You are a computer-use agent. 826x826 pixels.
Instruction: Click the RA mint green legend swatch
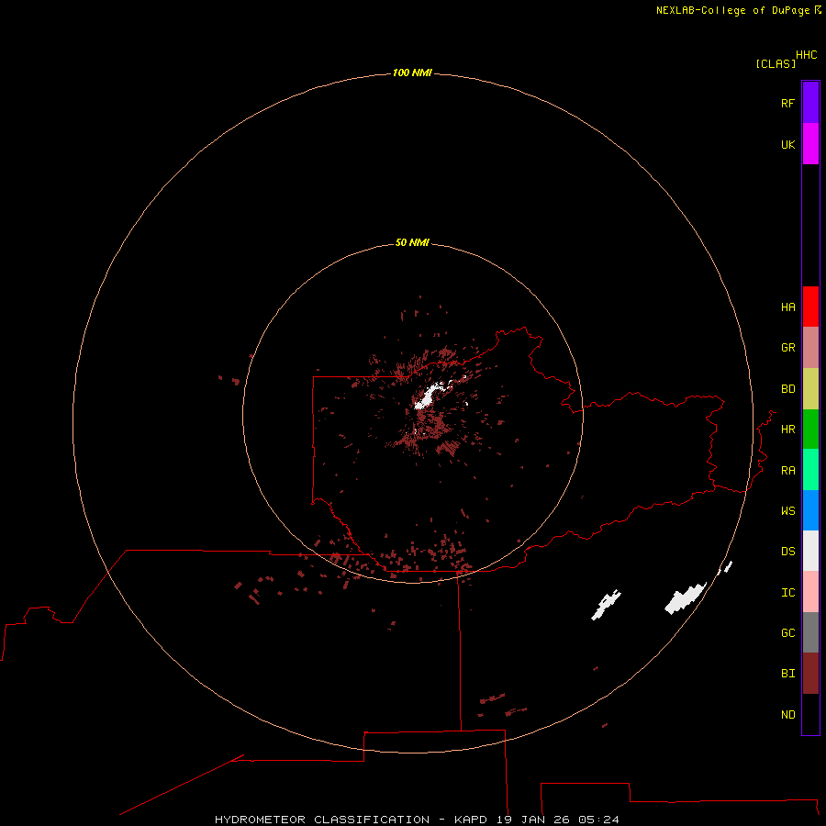[x=810, y=470]
